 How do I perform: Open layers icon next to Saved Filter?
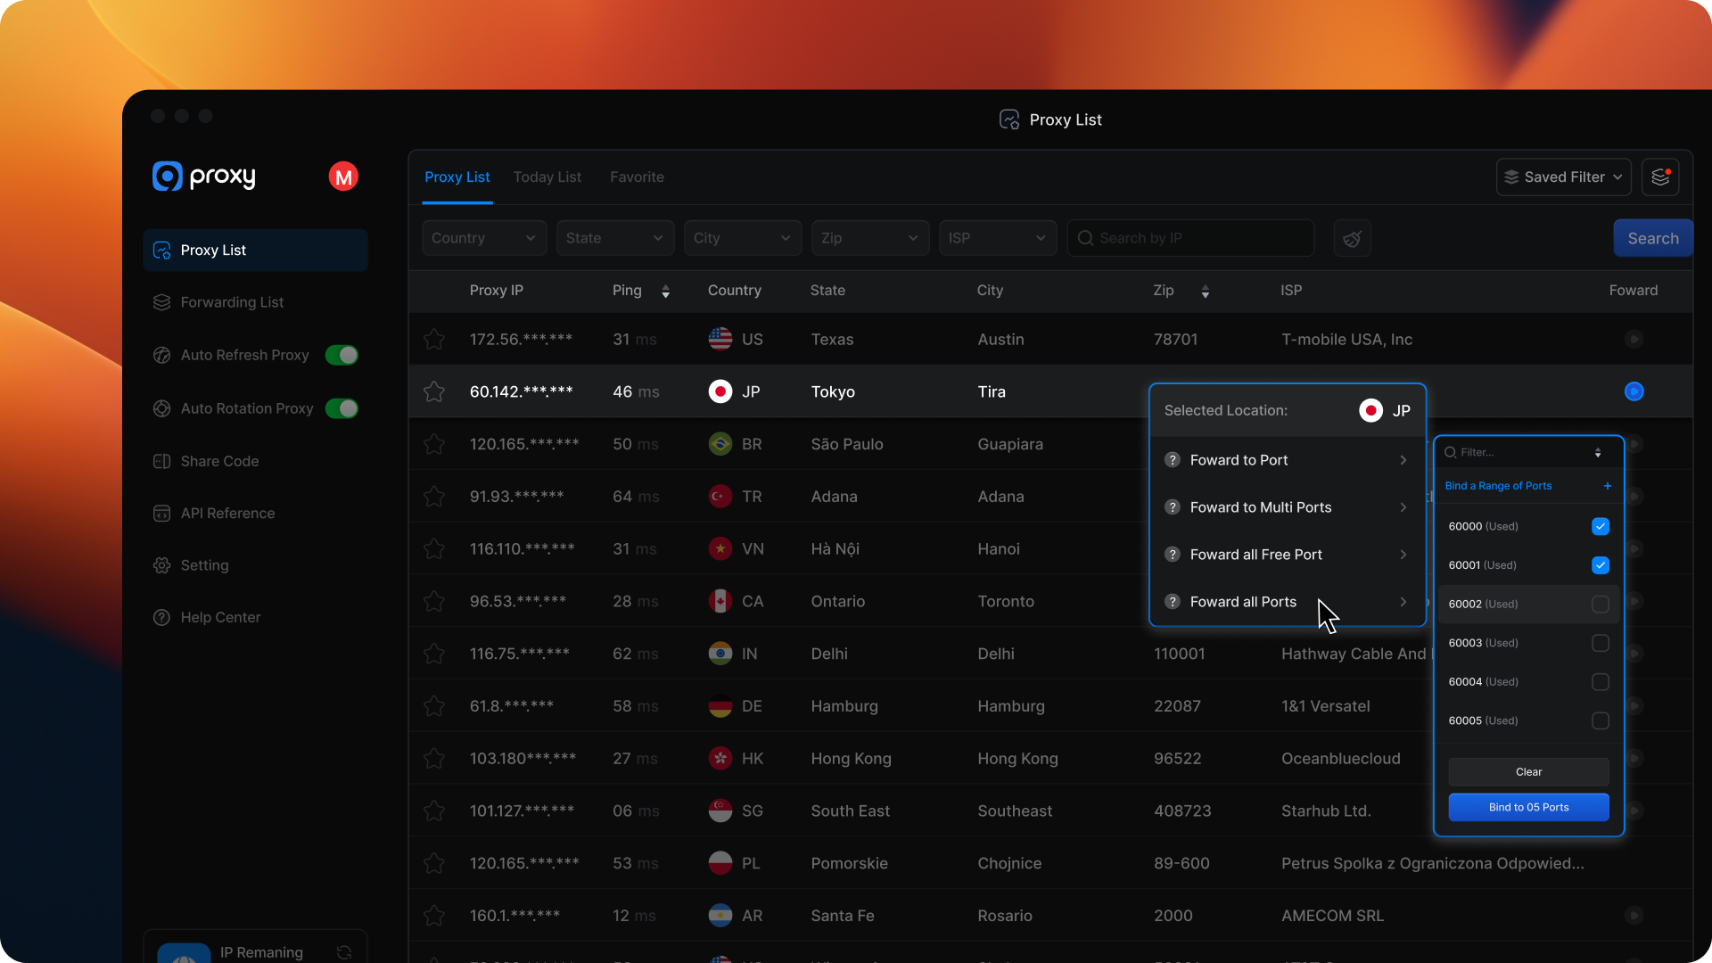click(x=1659, y=177)
